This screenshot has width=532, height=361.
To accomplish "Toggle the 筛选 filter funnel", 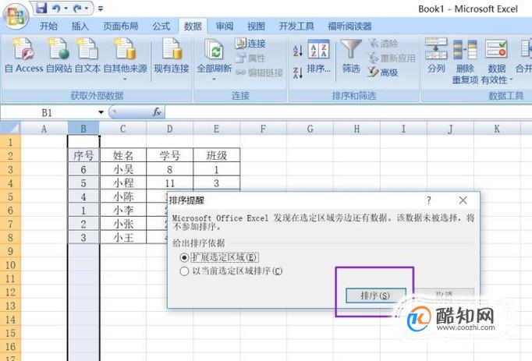I will tap(351, 57).
